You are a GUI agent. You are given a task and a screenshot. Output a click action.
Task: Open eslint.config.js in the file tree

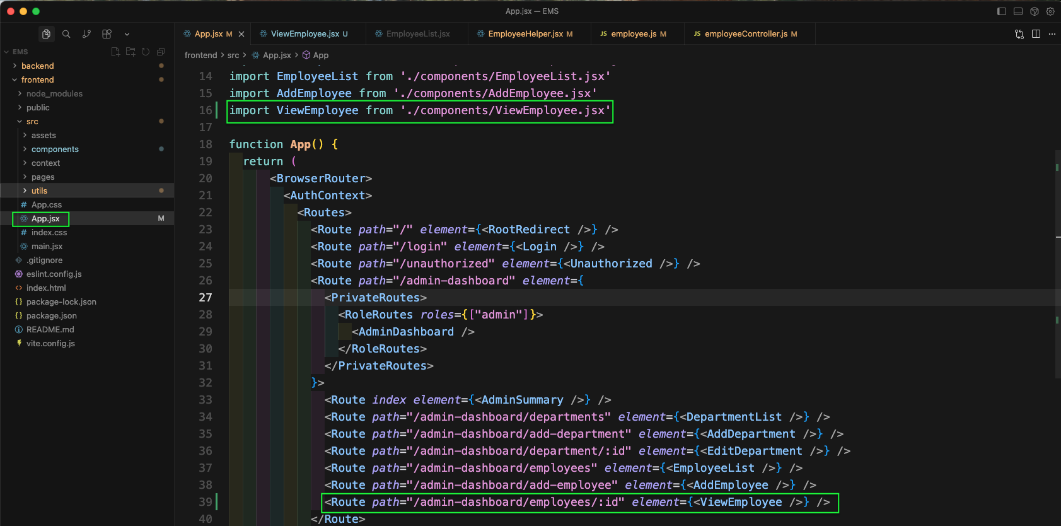tap(87, 274)
